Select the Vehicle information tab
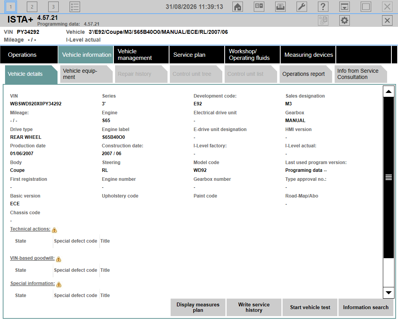398x320 pixels. click(86, 54)
